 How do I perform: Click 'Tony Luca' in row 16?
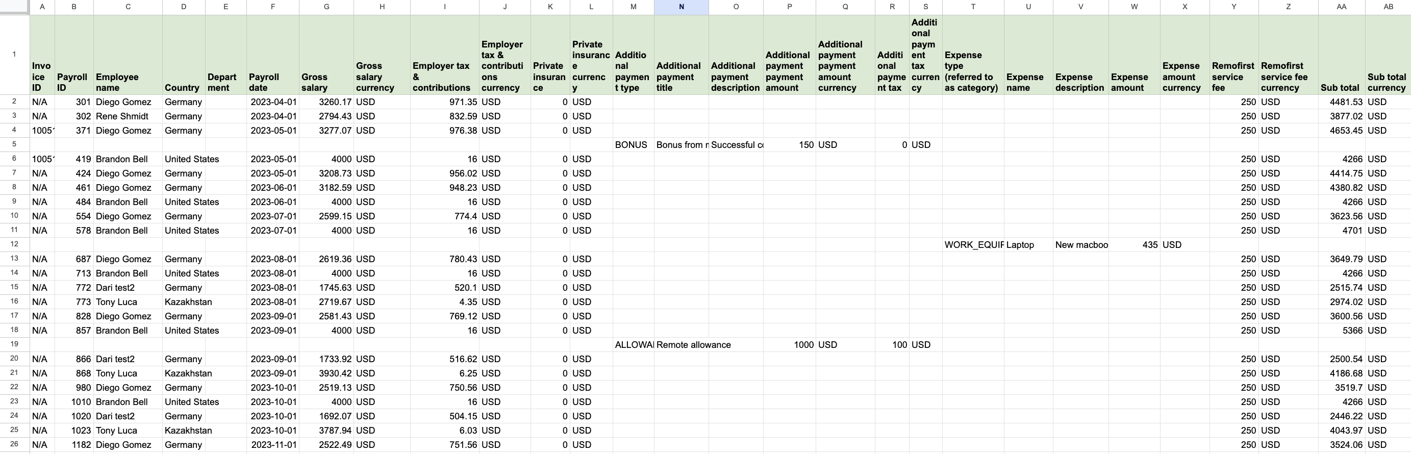pos(128,302)
